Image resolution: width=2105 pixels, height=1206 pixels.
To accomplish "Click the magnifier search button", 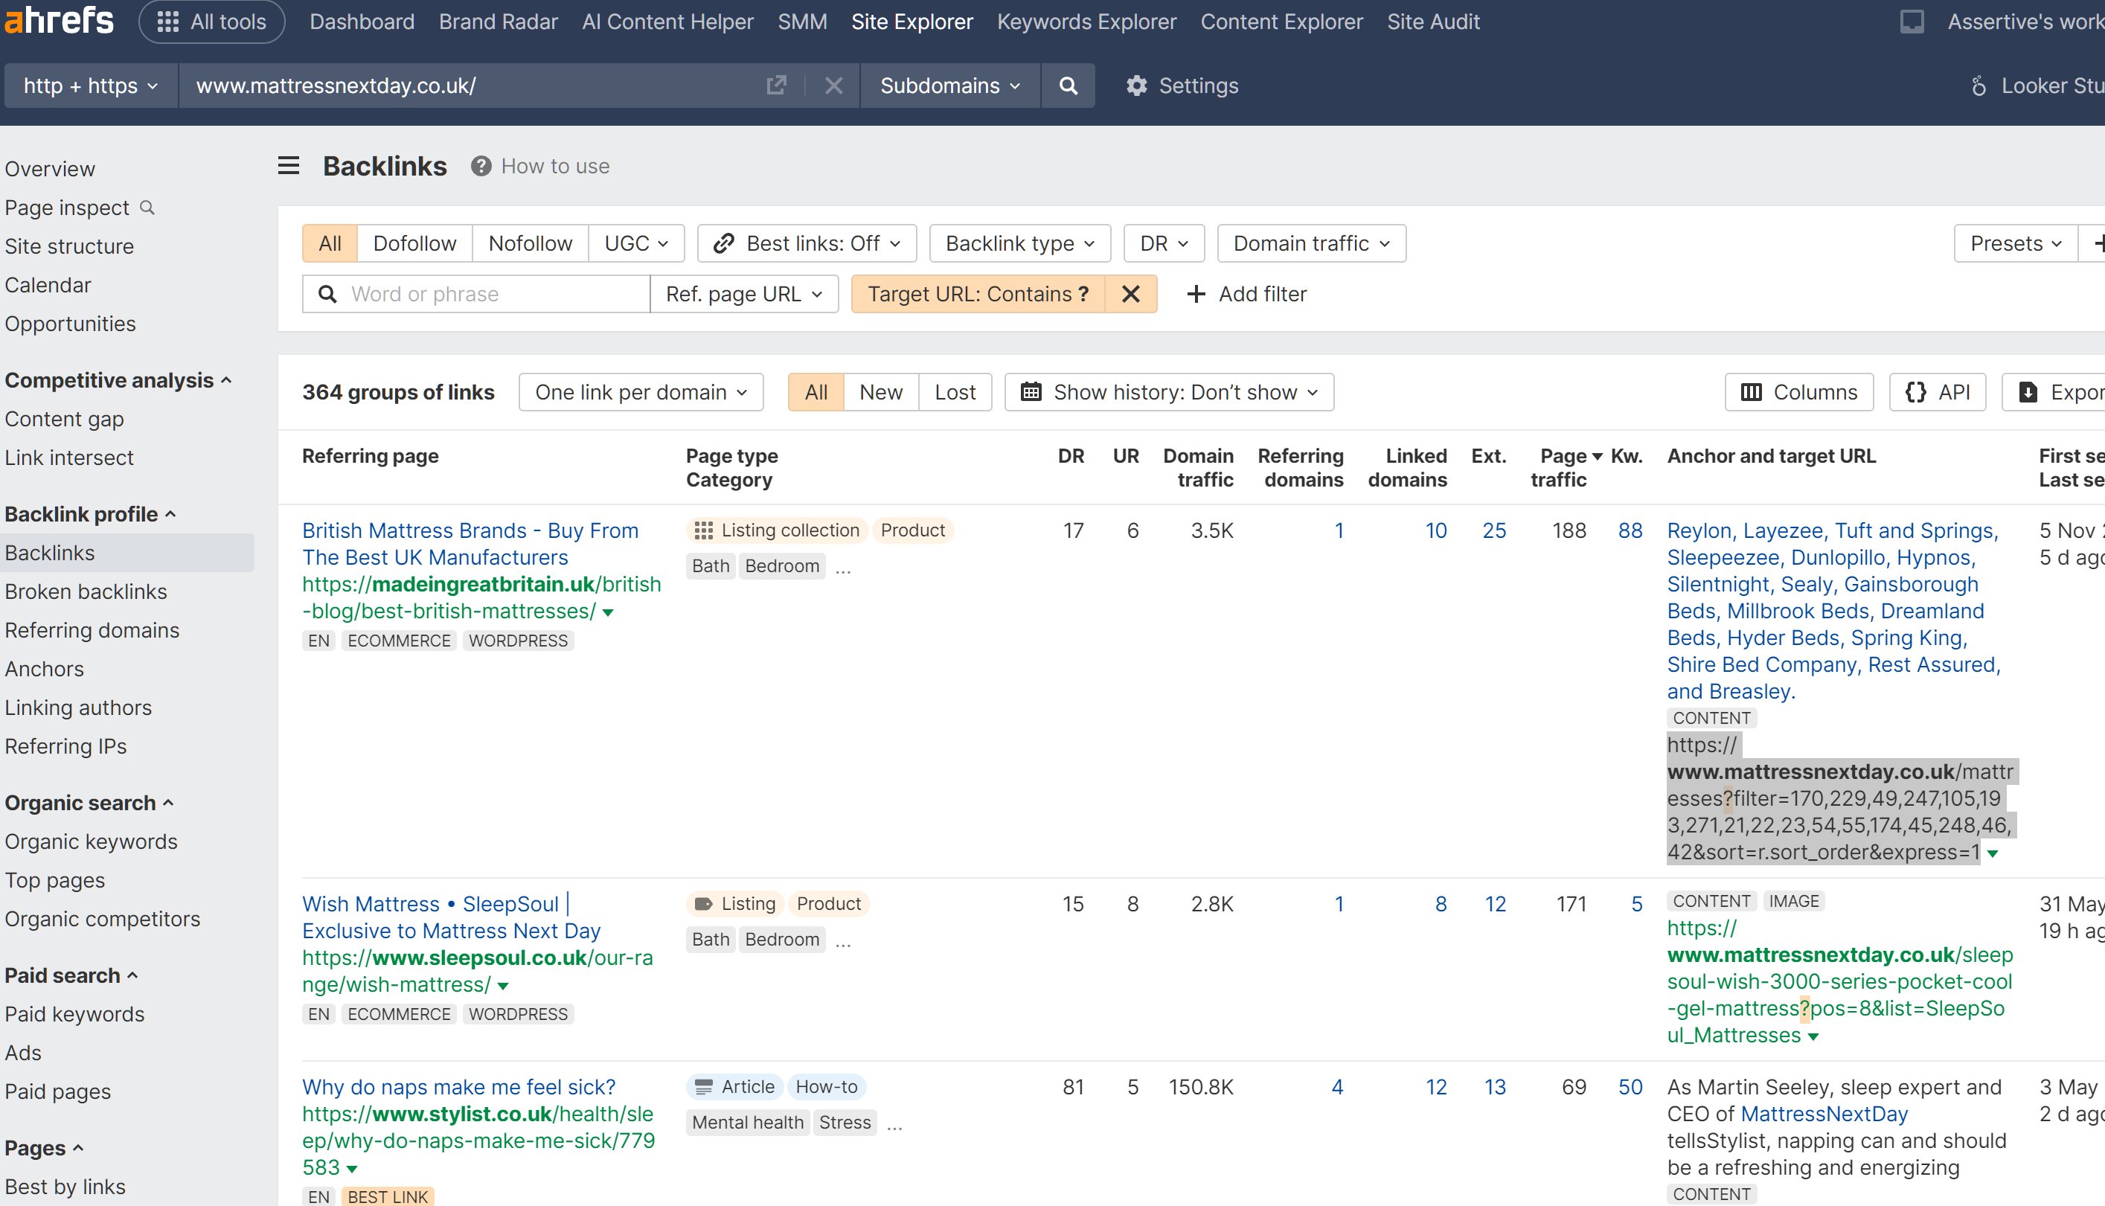I will point(1068,86).
